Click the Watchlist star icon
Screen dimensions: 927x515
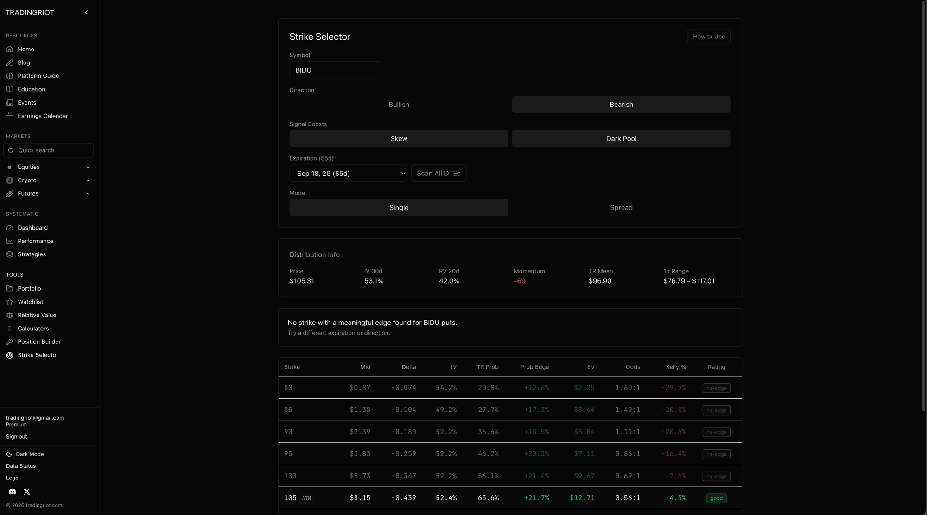tap(10, 302)
